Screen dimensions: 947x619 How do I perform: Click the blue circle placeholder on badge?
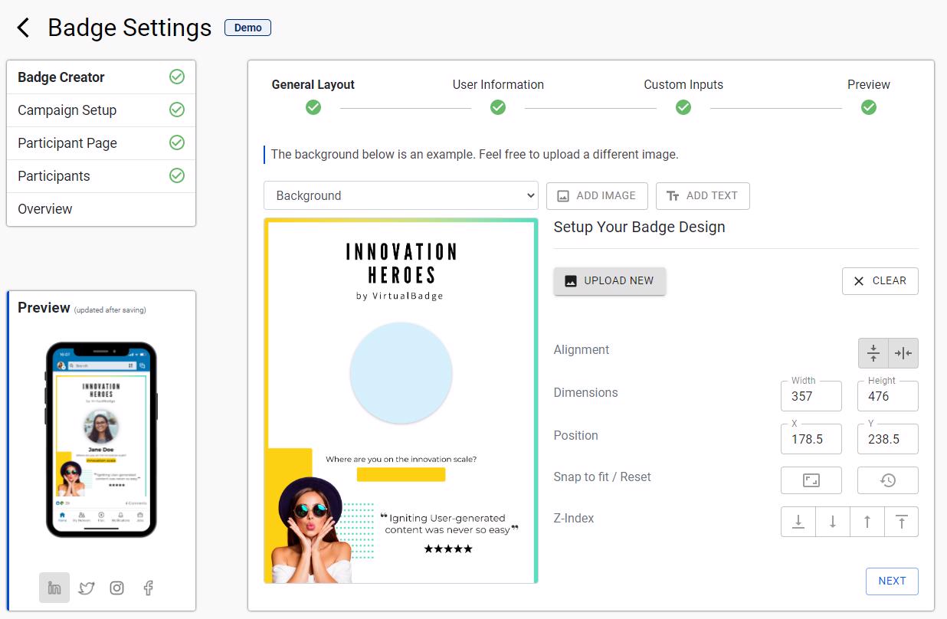coord(401,373)
